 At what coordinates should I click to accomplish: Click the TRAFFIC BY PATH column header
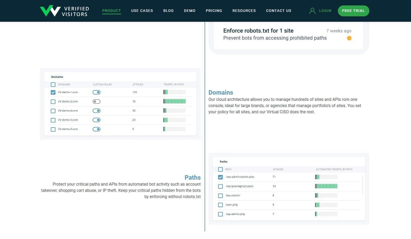click(x=174, y=84)
